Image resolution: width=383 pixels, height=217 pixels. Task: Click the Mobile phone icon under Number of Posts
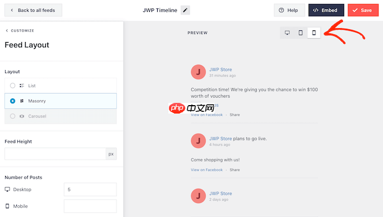coord(7,206)
